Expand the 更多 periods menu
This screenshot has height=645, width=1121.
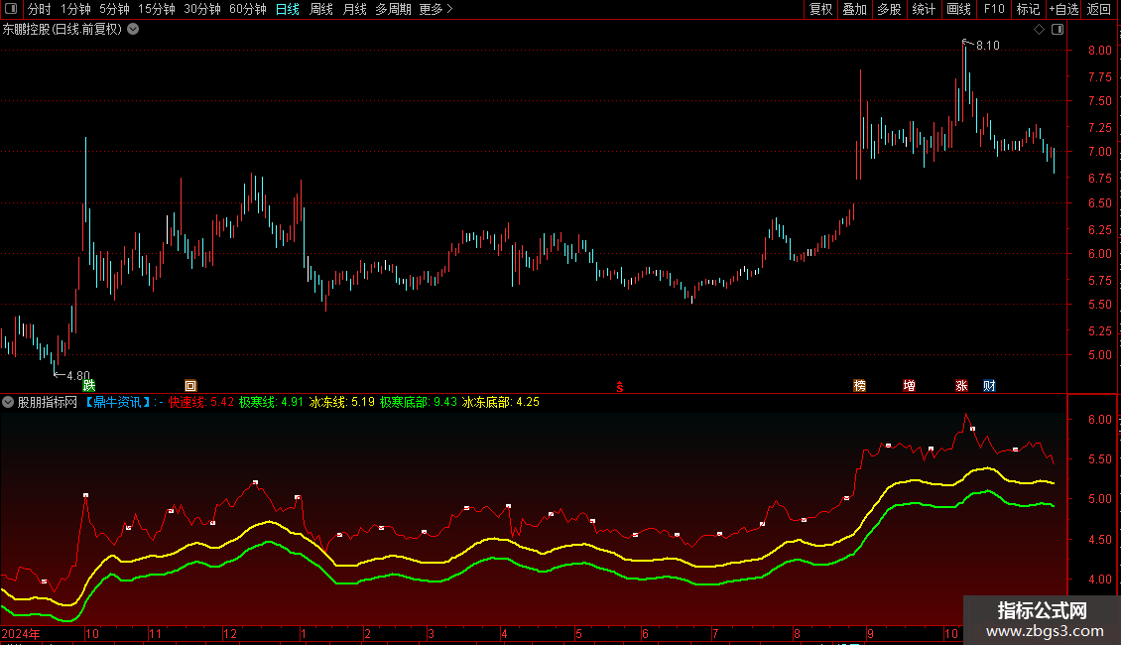click(436, 9)
